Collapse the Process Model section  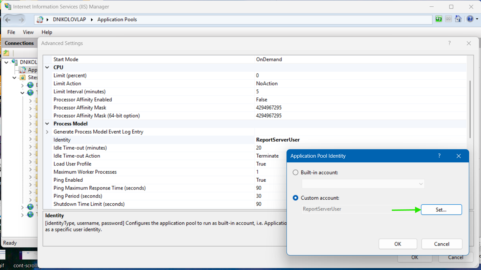click(x=47, y=124)
